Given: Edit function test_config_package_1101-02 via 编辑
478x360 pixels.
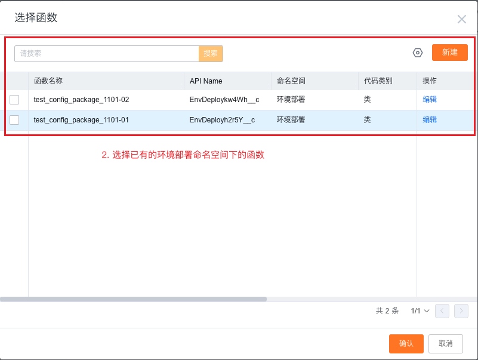Looking at the screenshot, I should 430,100.
